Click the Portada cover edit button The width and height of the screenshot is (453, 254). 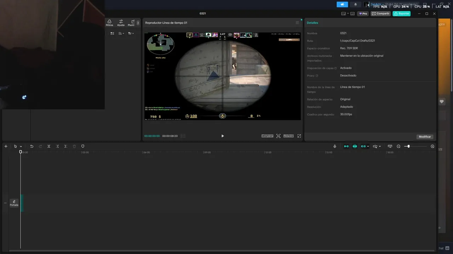click(14, 203)
